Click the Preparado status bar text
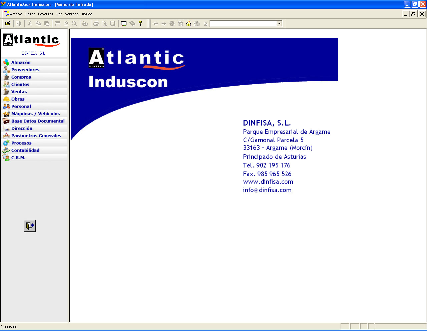427x331 pixels. click(9, 327)
